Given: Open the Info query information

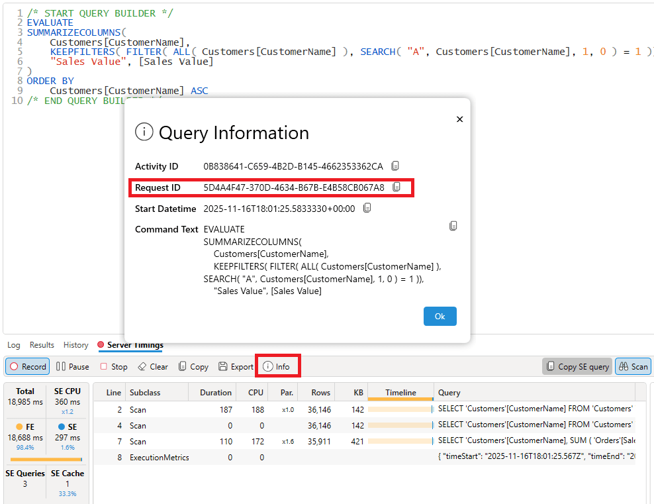Looking at the screenshot, I should coord(277,366).
